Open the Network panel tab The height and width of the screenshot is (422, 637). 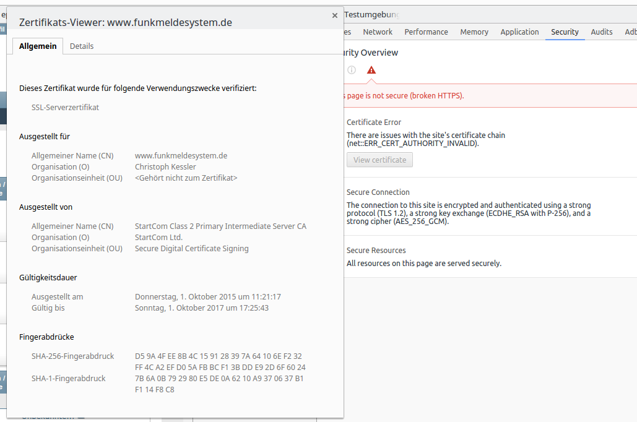click(x=378, y=32)
